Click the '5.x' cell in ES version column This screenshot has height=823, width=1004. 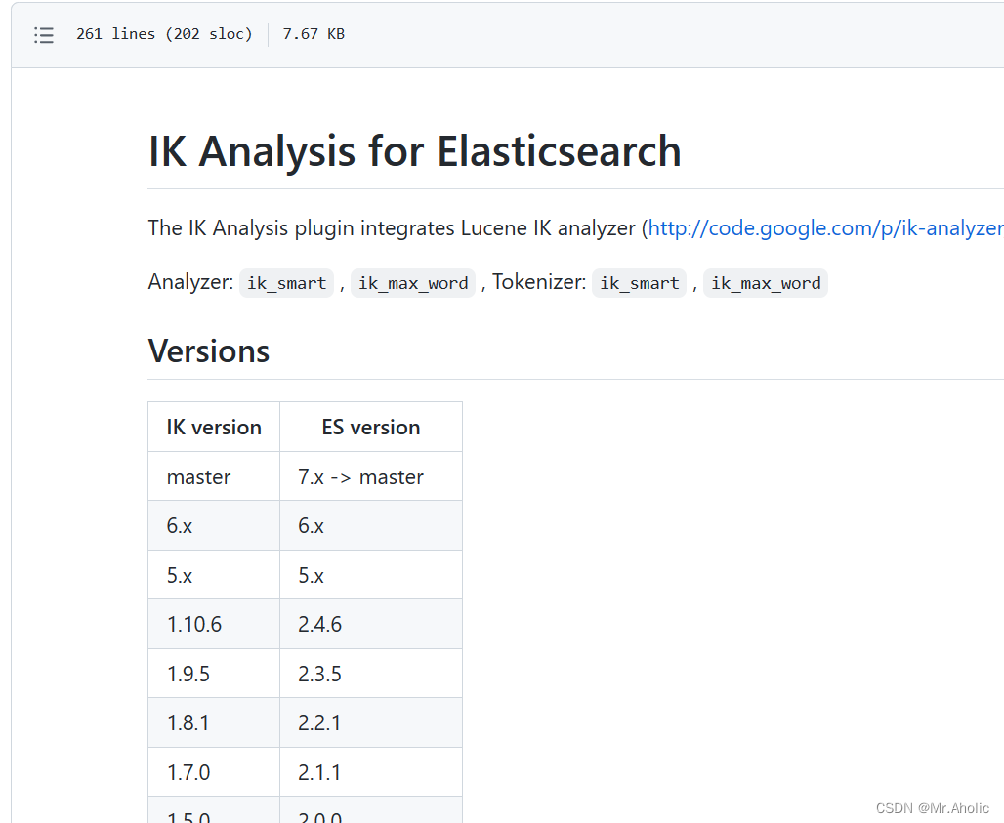[371, 575]
